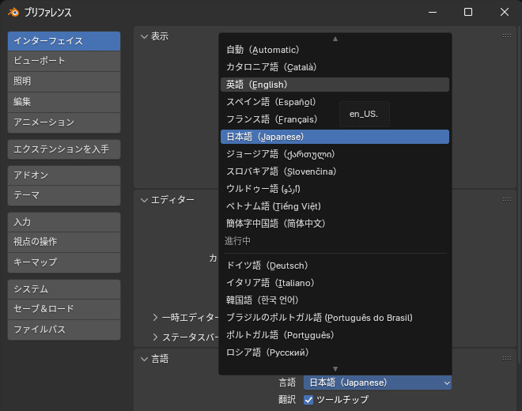Open the 入力 preferences tab

(x=64, y=222)
